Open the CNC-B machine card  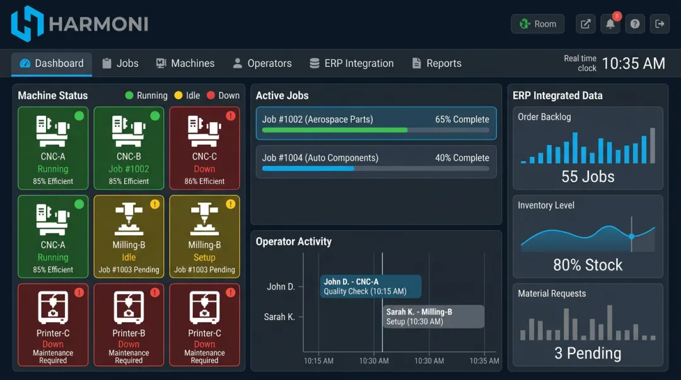click(129, 148)
